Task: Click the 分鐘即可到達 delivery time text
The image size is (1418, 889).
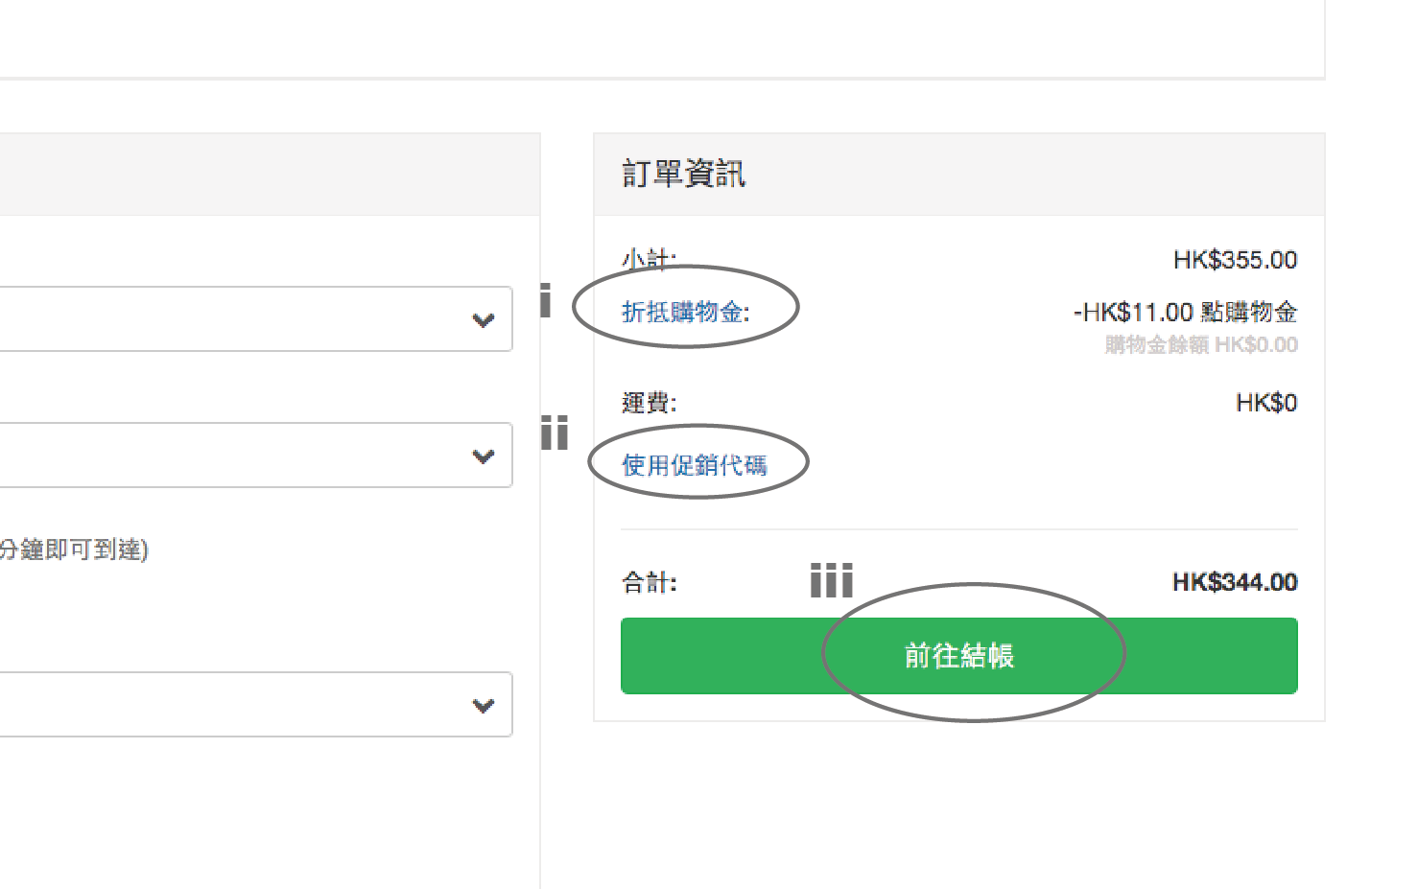Action: coord(74,550)
